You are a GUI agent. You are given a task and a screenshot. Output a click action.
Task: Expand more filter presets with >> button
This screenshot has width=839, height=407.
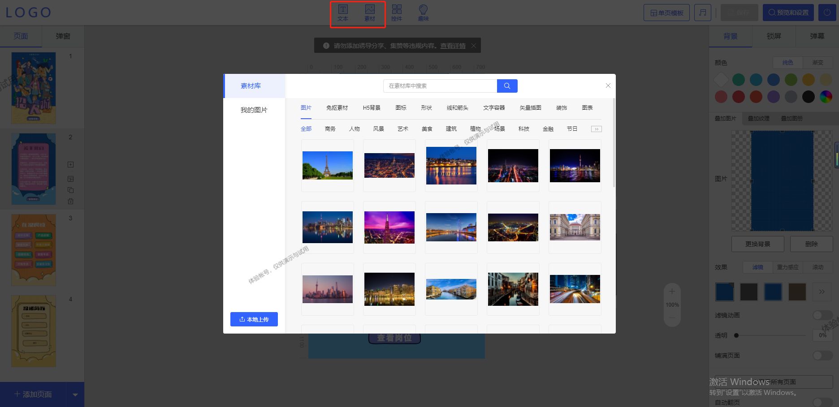tap(822, 292)
